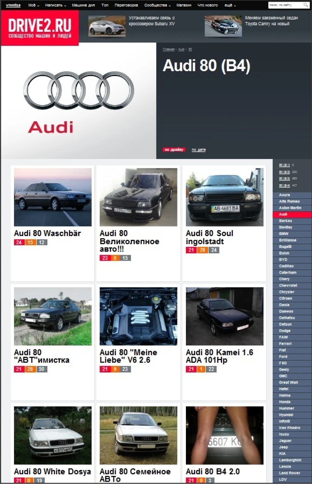The image size is (312, 484).
Task: Open Audi 80 Семейное АВТо title
Action: [x=135, y=475]
